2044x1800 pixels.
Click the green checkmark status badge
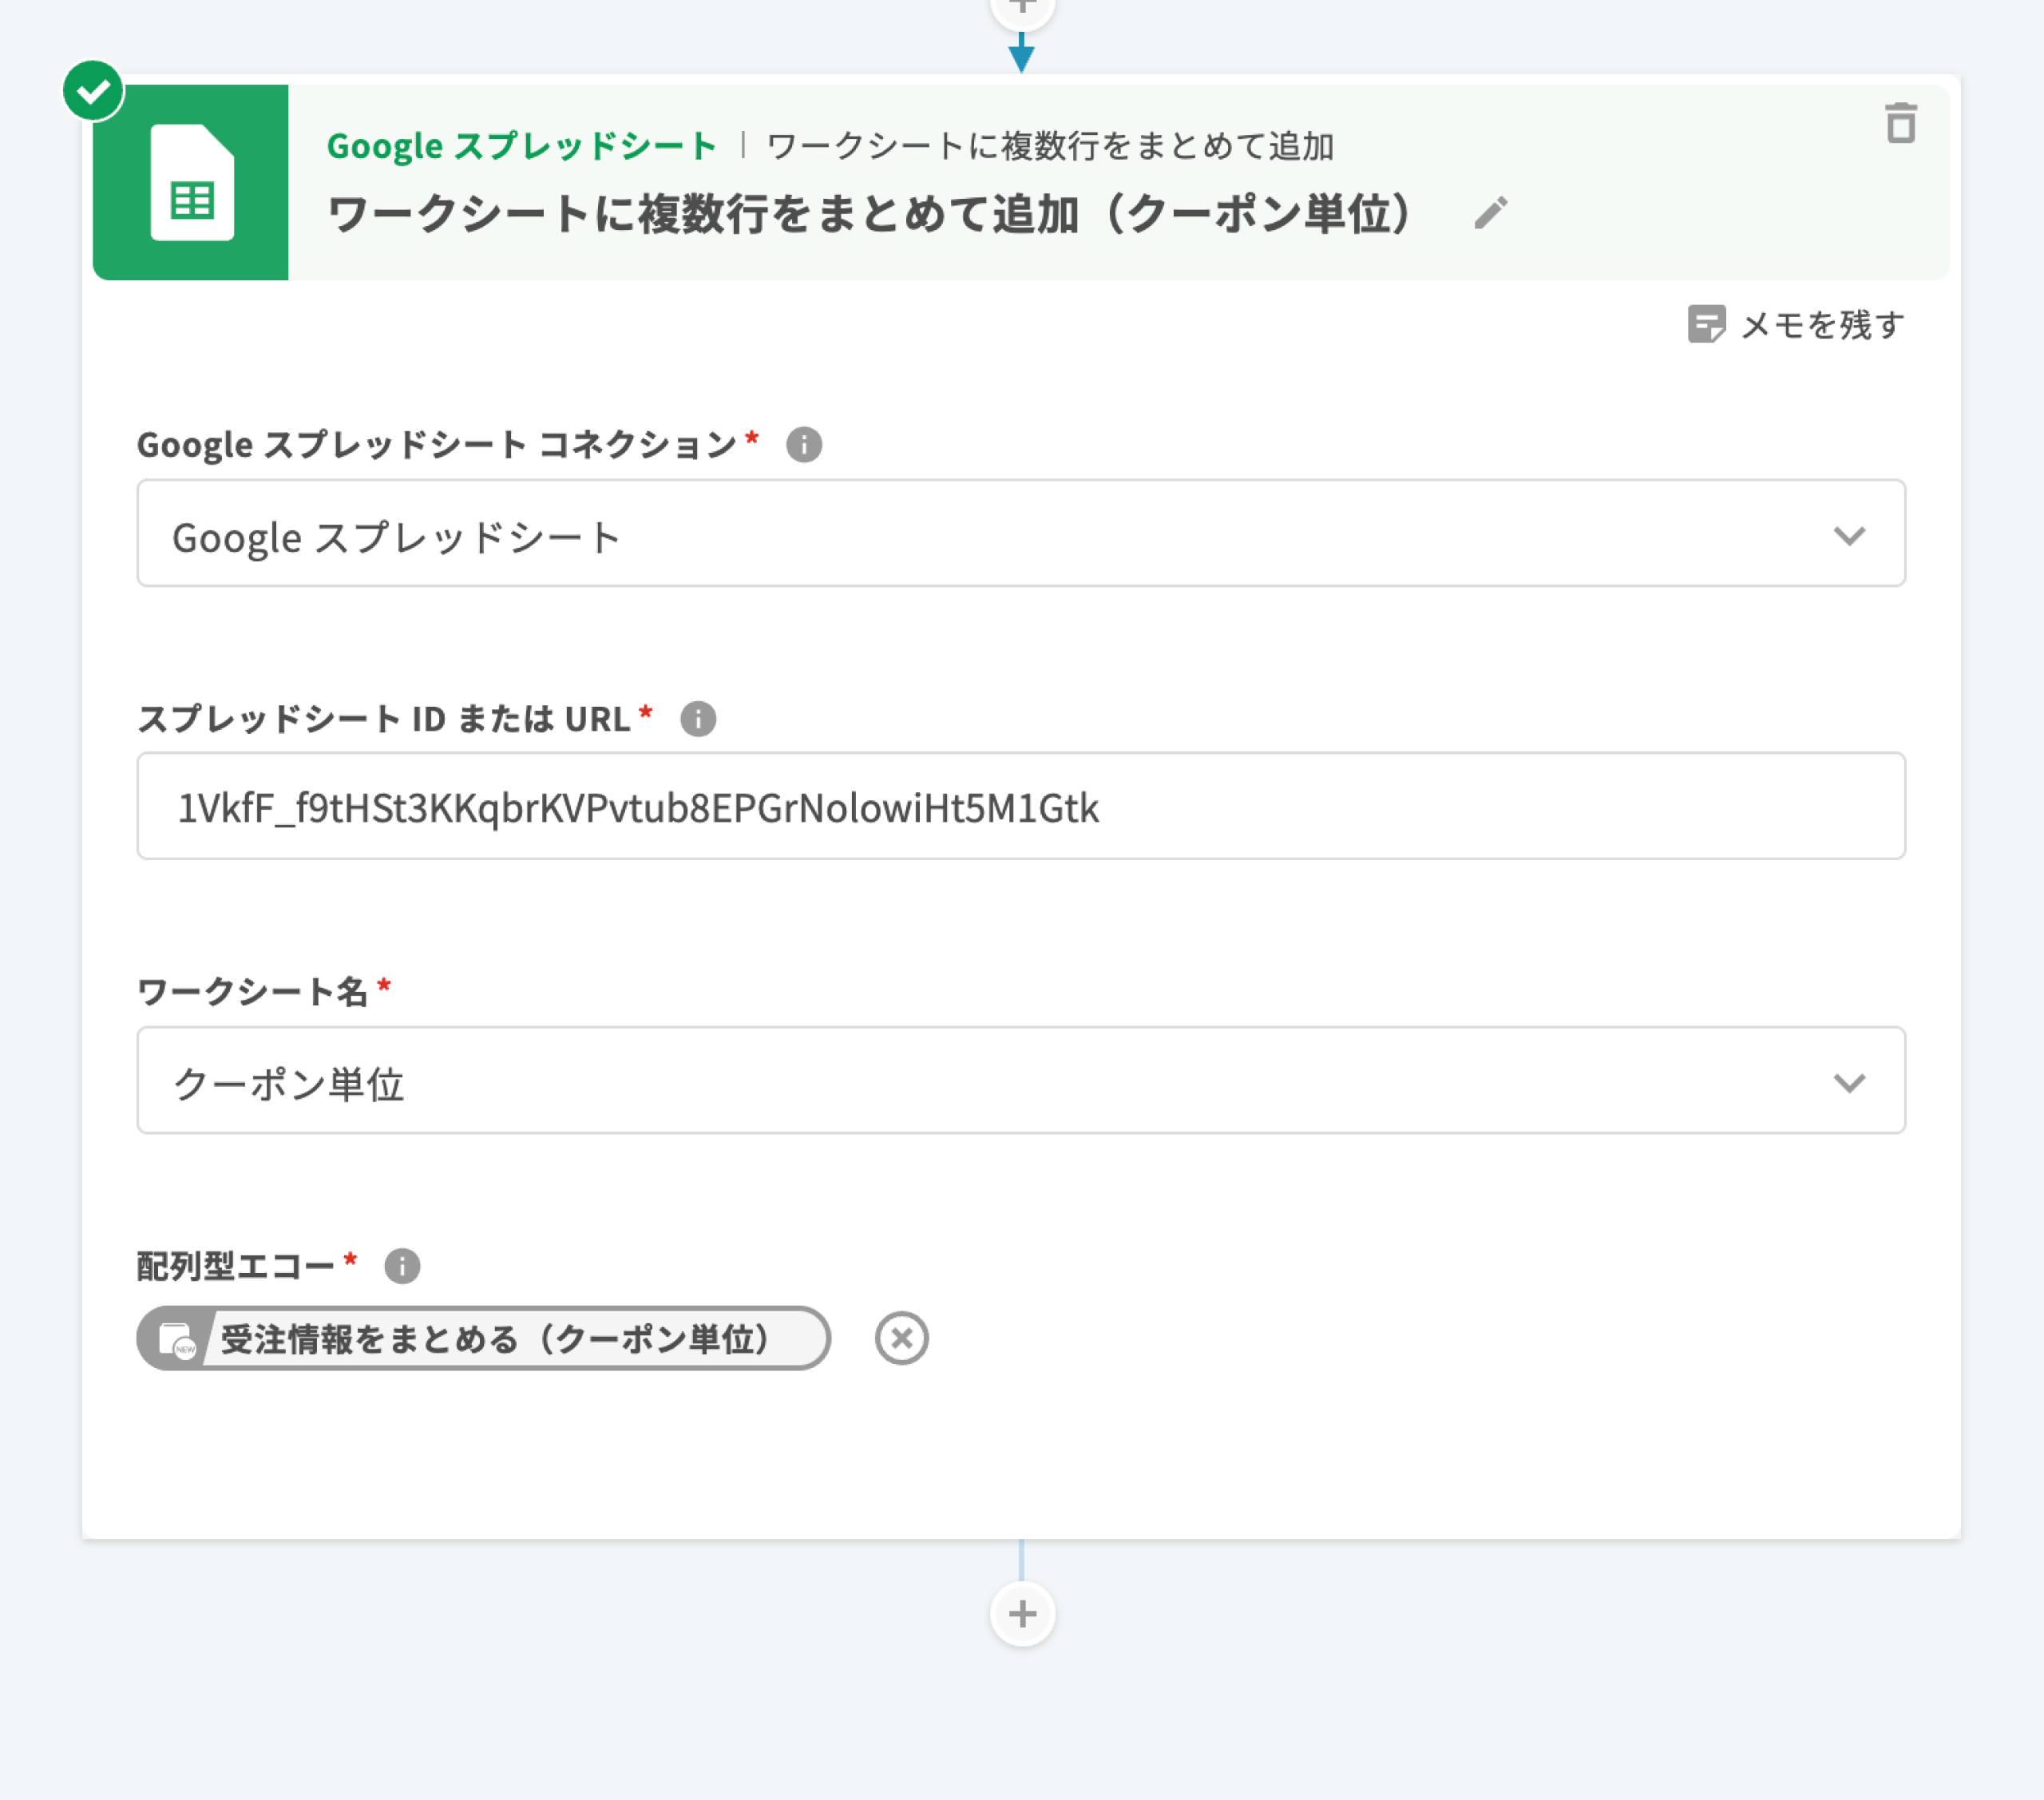point(93,91)
